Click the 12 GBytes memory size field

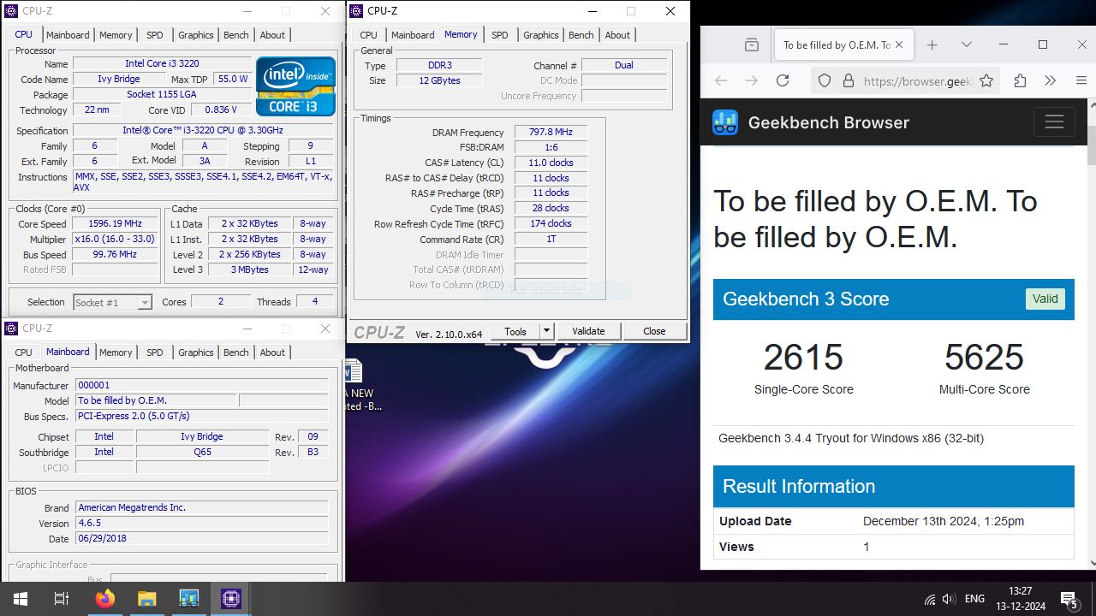439,80
